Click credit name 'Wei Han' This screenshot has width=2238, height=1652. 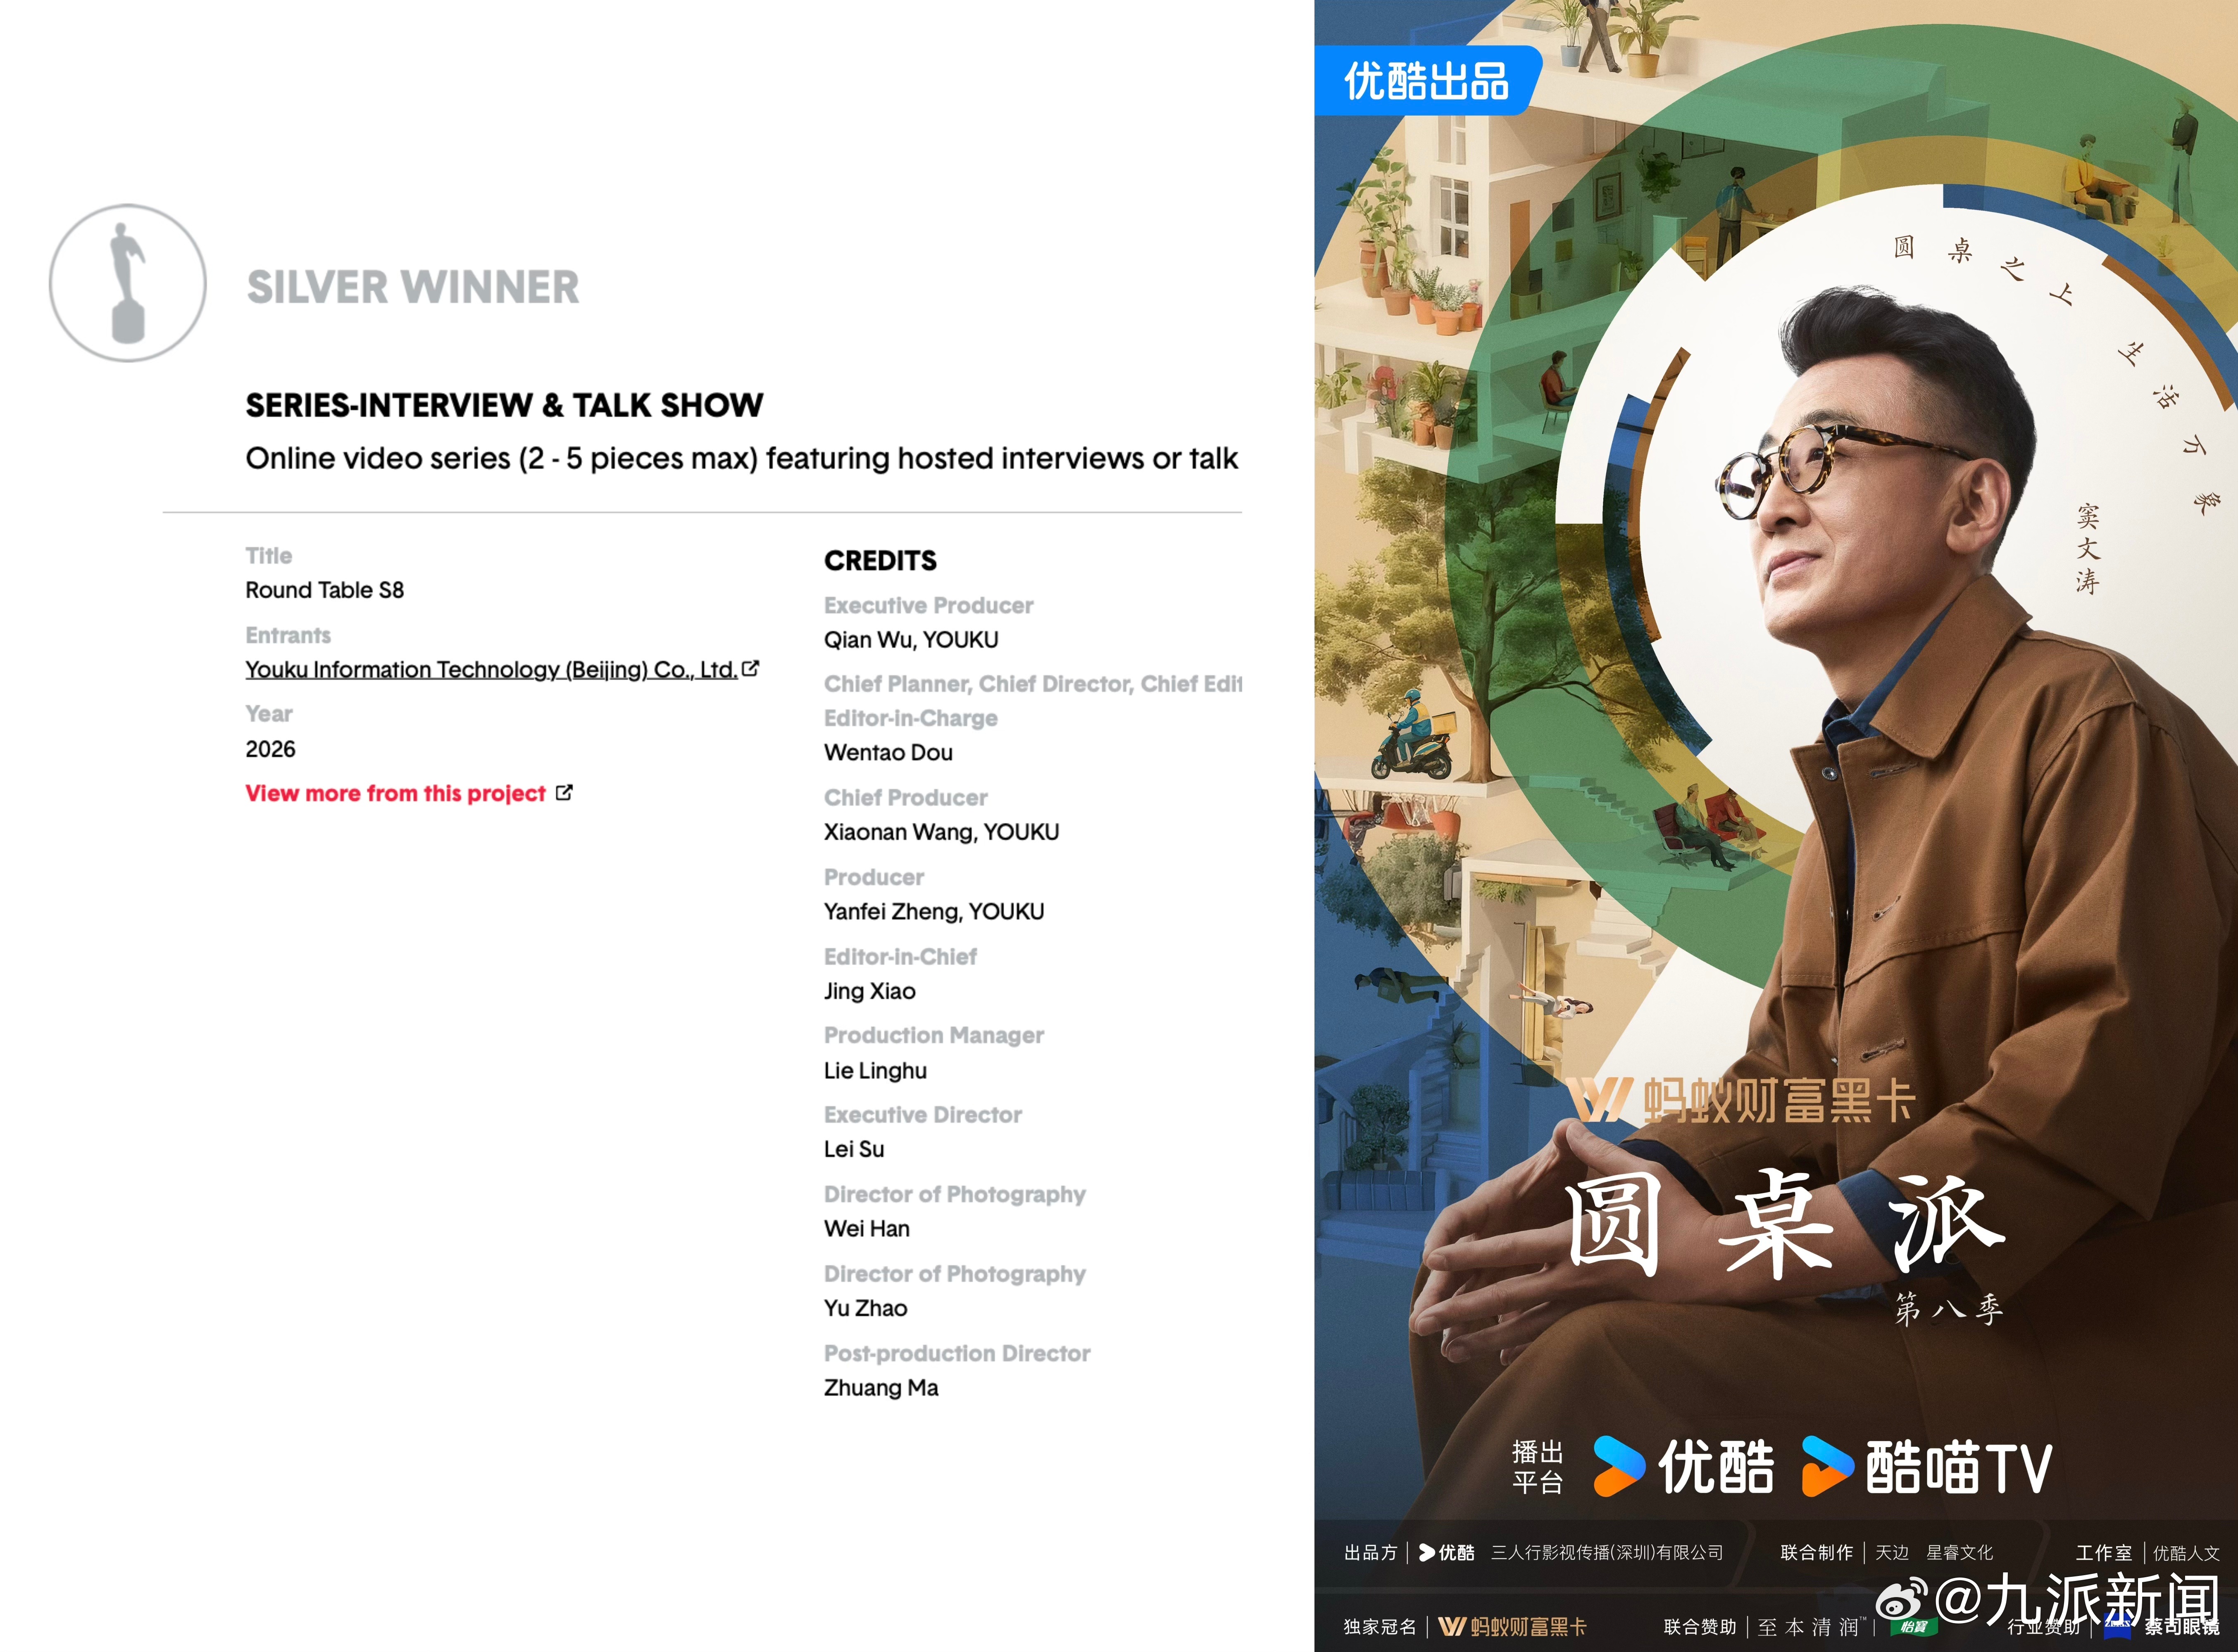pos(867,1229)
